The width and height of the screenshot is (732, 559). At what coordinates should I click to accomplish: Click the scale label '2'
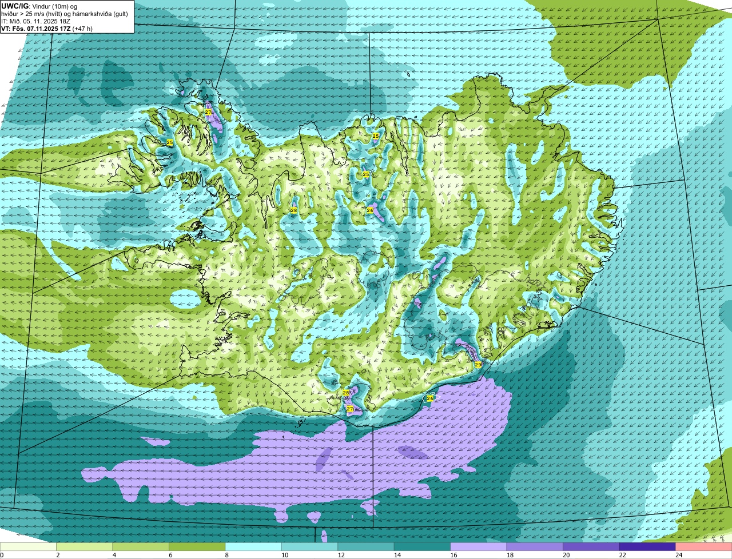(x=58, y=555)
